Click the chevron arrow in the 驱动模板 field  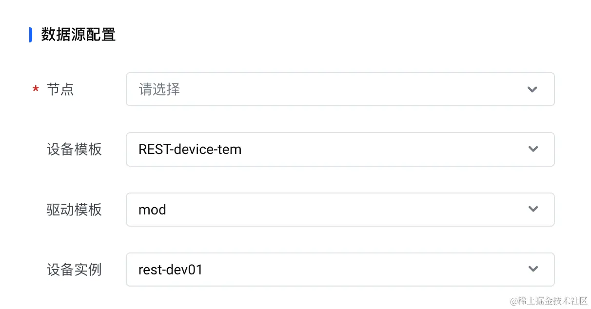(x=533, y=209)
